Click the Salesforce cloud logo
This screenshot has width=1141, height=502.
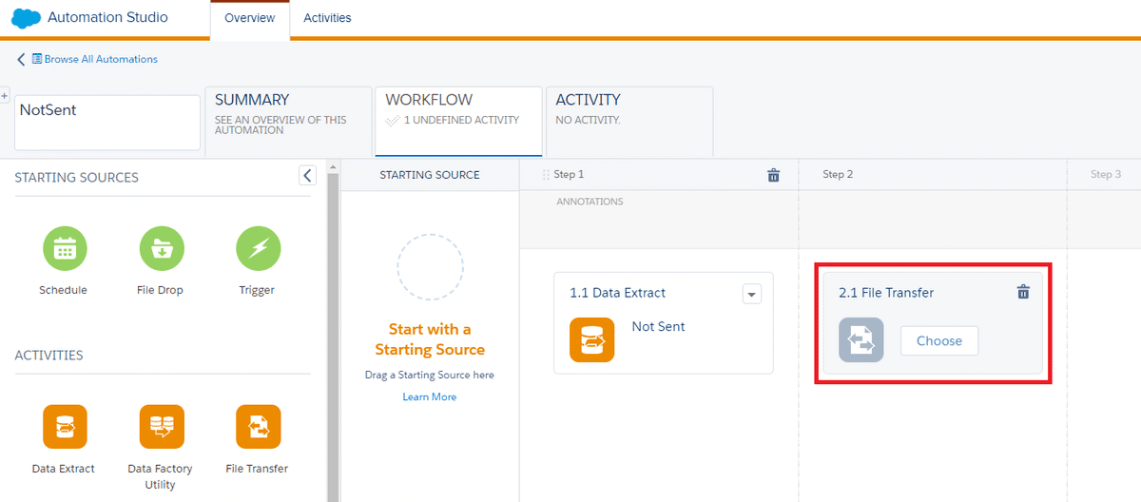click(26, 18)
